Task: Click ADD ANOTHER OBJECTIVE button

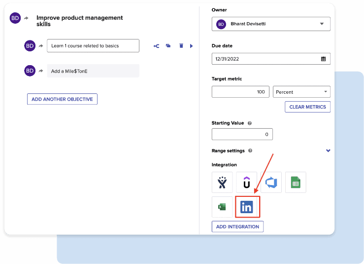Action: [62, 99]
